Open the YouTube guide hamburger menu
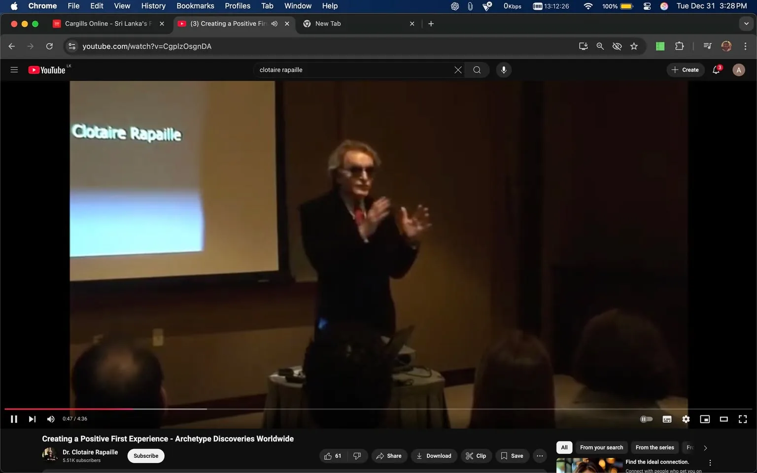Viewport: 757px width, 473px height. (14, 69)
